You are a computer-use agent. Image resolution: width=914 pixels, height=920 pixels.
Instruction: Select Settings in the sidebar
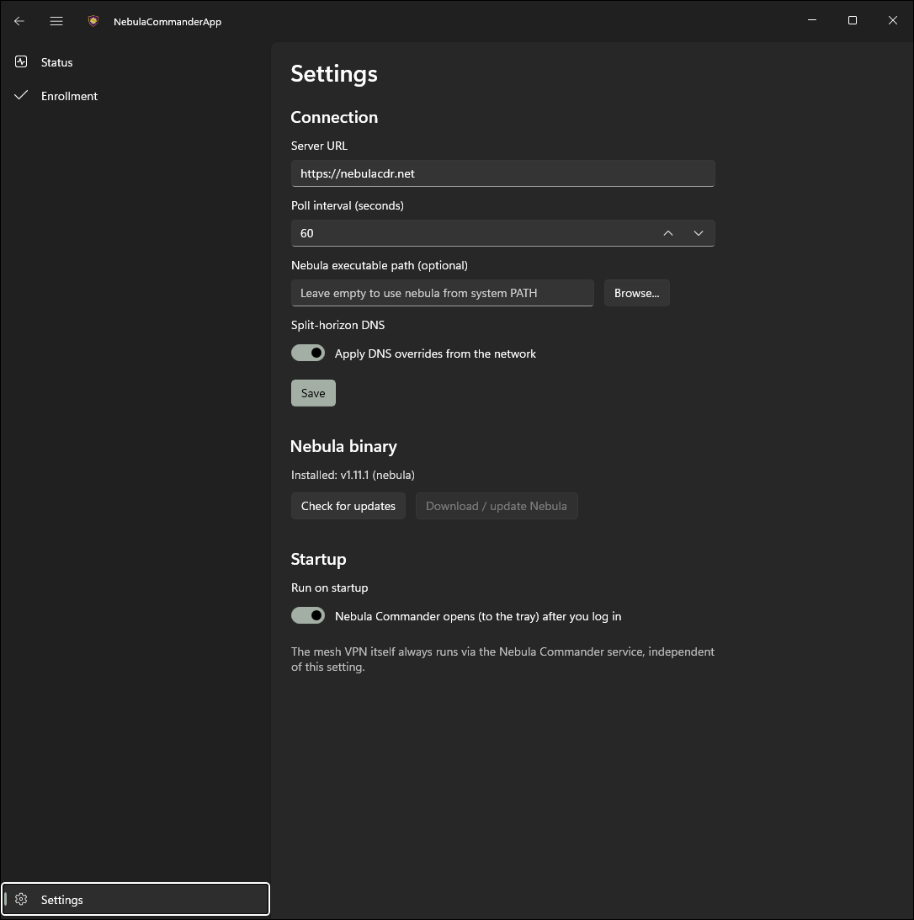(x=136, y=899)
